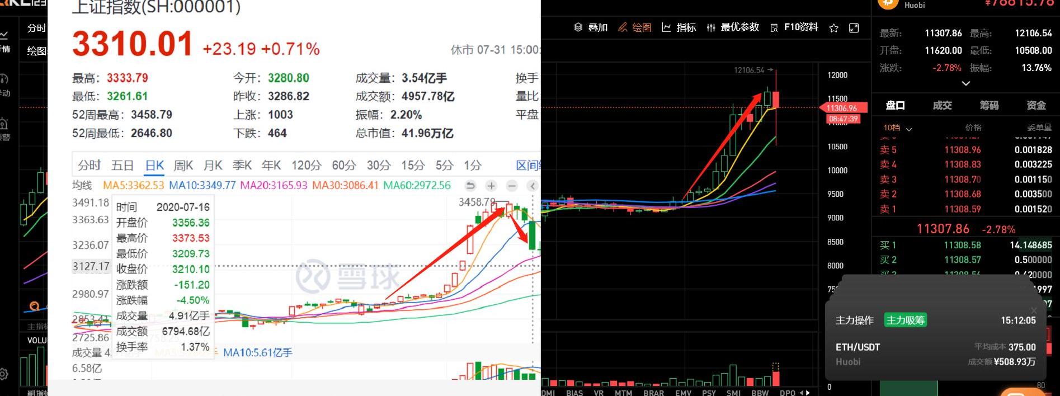Click the 卖 3 order row
The image size is (1060, 396).
pyautogui.click(x=965, y=180)
